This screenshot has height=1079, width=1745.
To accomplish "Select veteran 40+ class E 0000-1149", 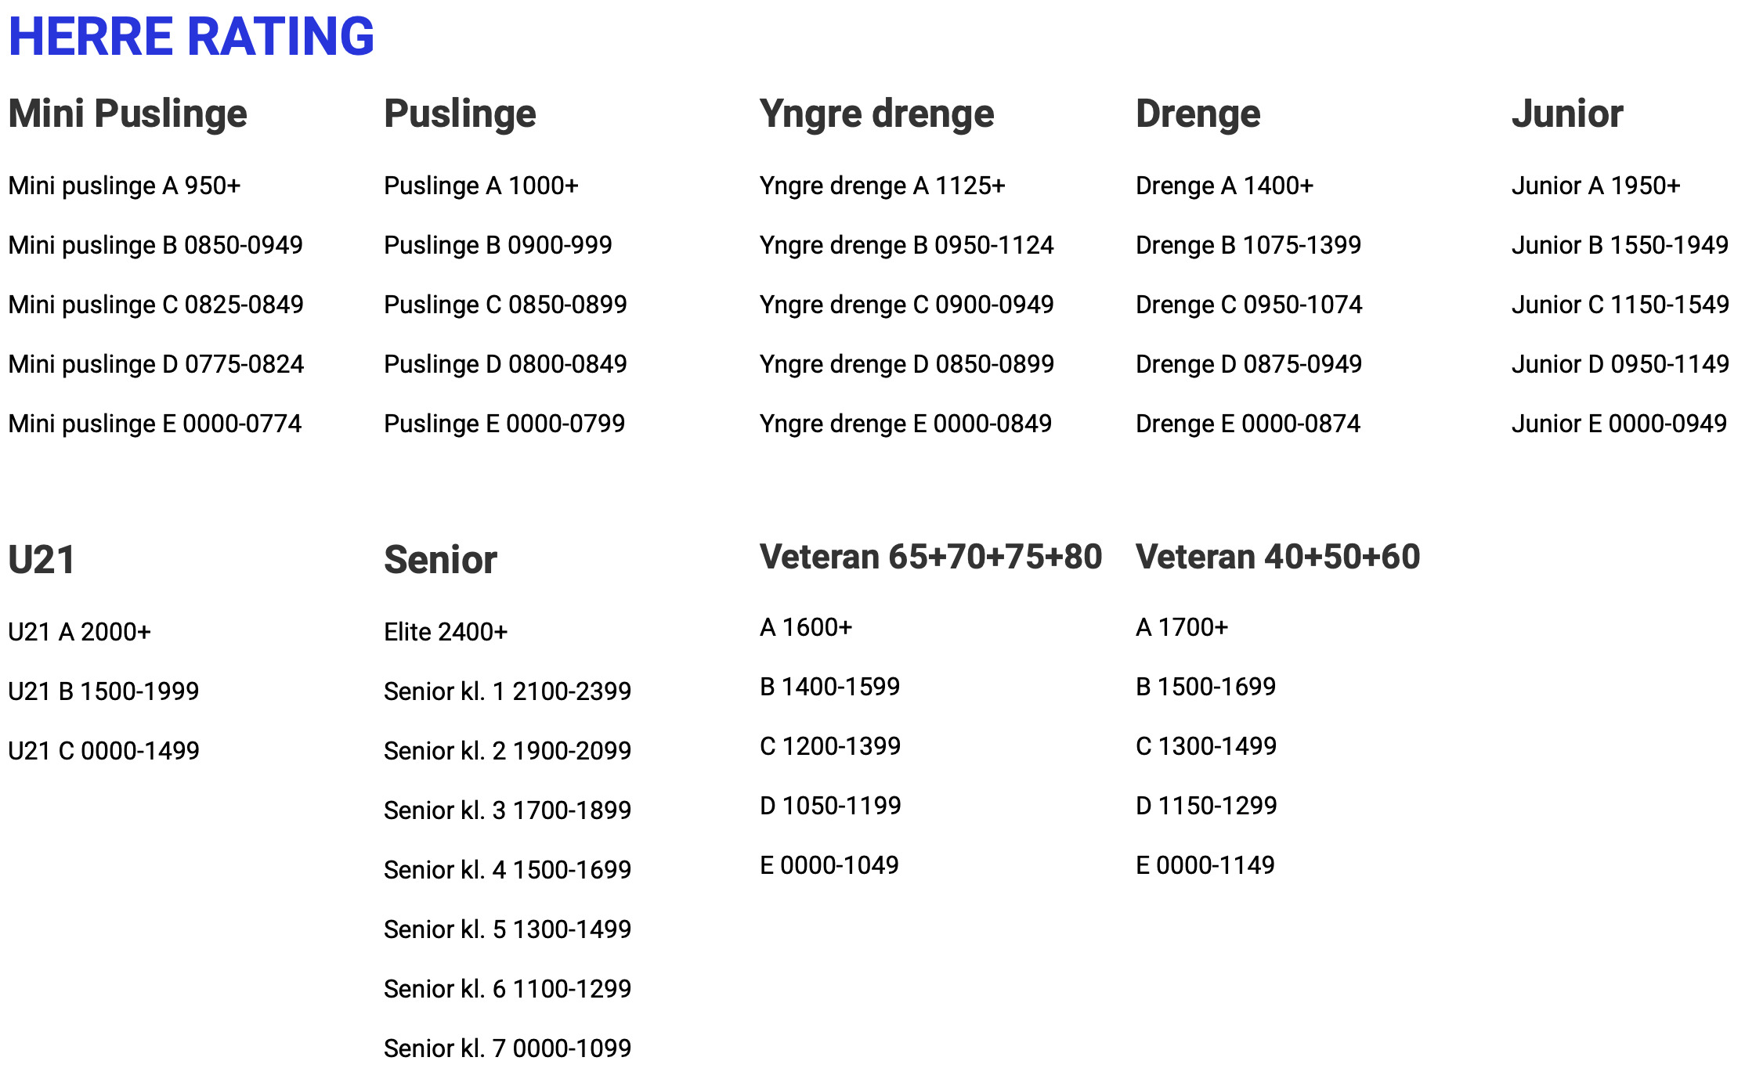I will [1205, 866].
